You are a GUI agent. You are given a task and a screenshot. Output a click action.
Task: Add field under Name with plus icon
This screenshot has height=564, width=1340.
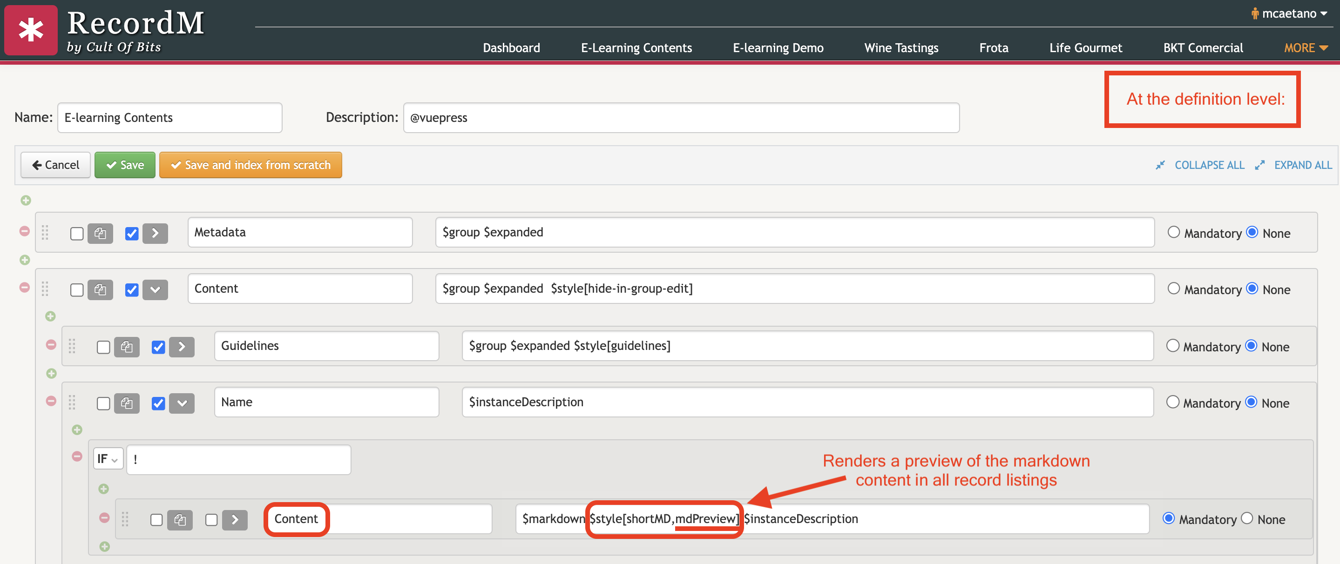pos(77,430)
